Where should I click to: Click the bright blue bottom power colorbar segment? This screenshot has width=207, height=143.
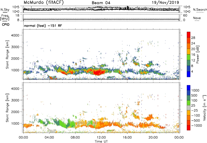tap(189, 74)
